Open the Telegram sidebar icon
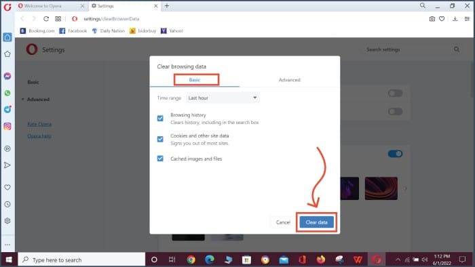The height and width of the screenshot is (267, 475). point(7,109)
